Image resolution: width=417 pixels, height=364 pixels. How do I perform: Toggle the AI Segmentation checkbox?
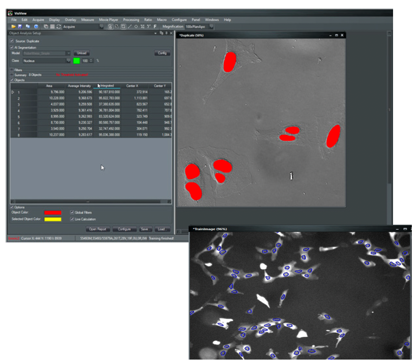click(x=12, y=47)
